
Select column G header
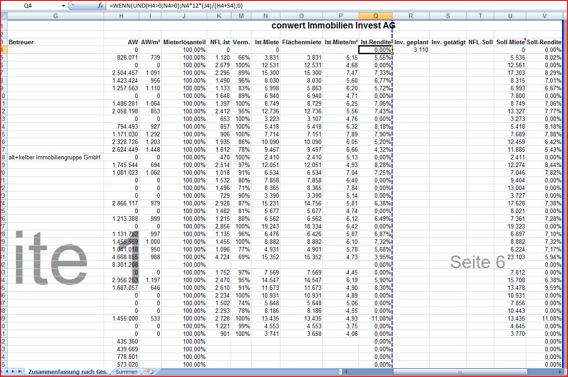[56, 16]
